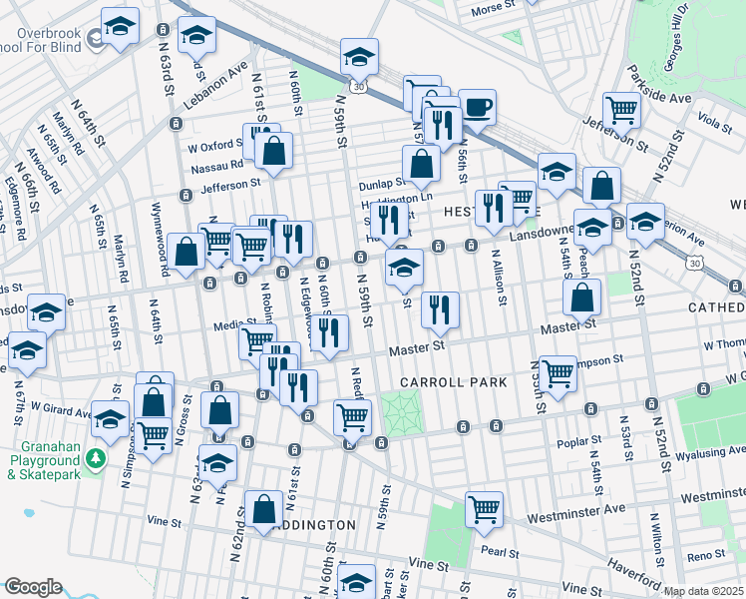This screenshot has width=746, height=599.
Task: Click the school marker beside Lebanon Ave
Action: click(x=196, y=34)
